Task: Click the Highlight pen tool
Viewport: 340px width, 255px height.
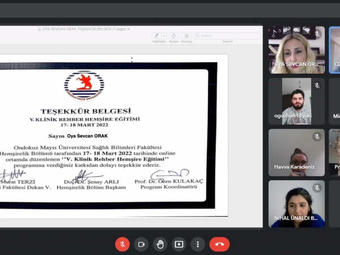Action: tap(156, 36)
